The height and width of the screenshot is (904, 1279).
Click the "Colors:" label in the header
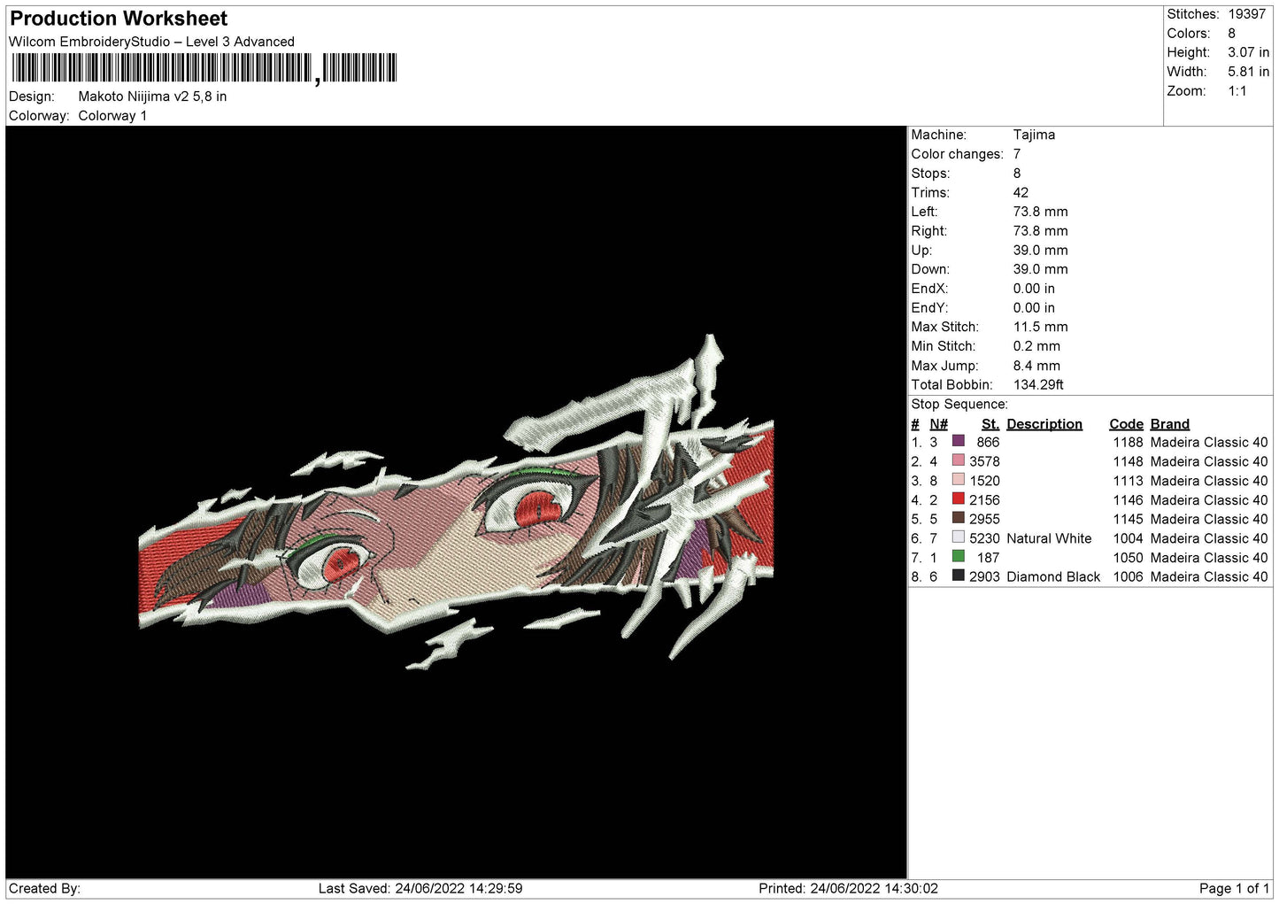pos(1188,34)
